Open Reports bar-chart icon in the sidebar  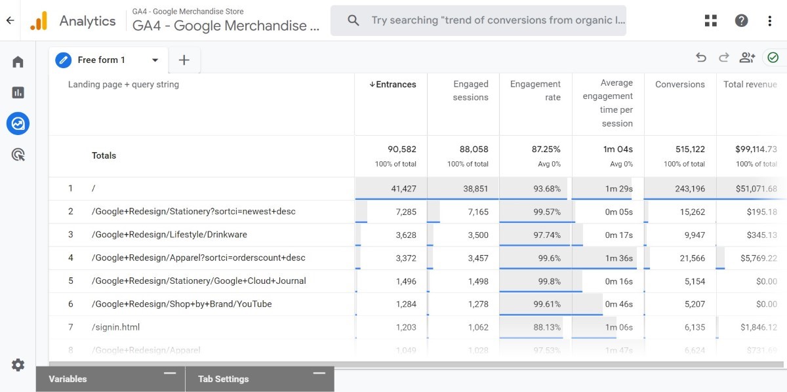click(18, 92)
